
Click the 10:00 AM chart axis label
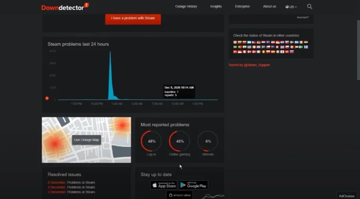pos(178,104)
